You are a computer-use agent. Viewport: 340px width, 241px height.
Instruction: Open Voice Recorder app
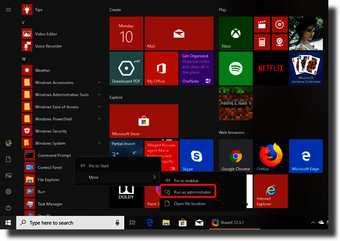(x=42, y=46)
